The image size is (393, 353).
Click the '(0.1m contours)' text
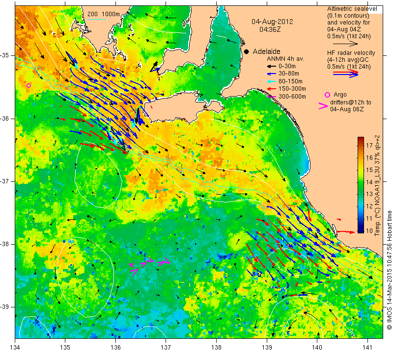[348, 16]
